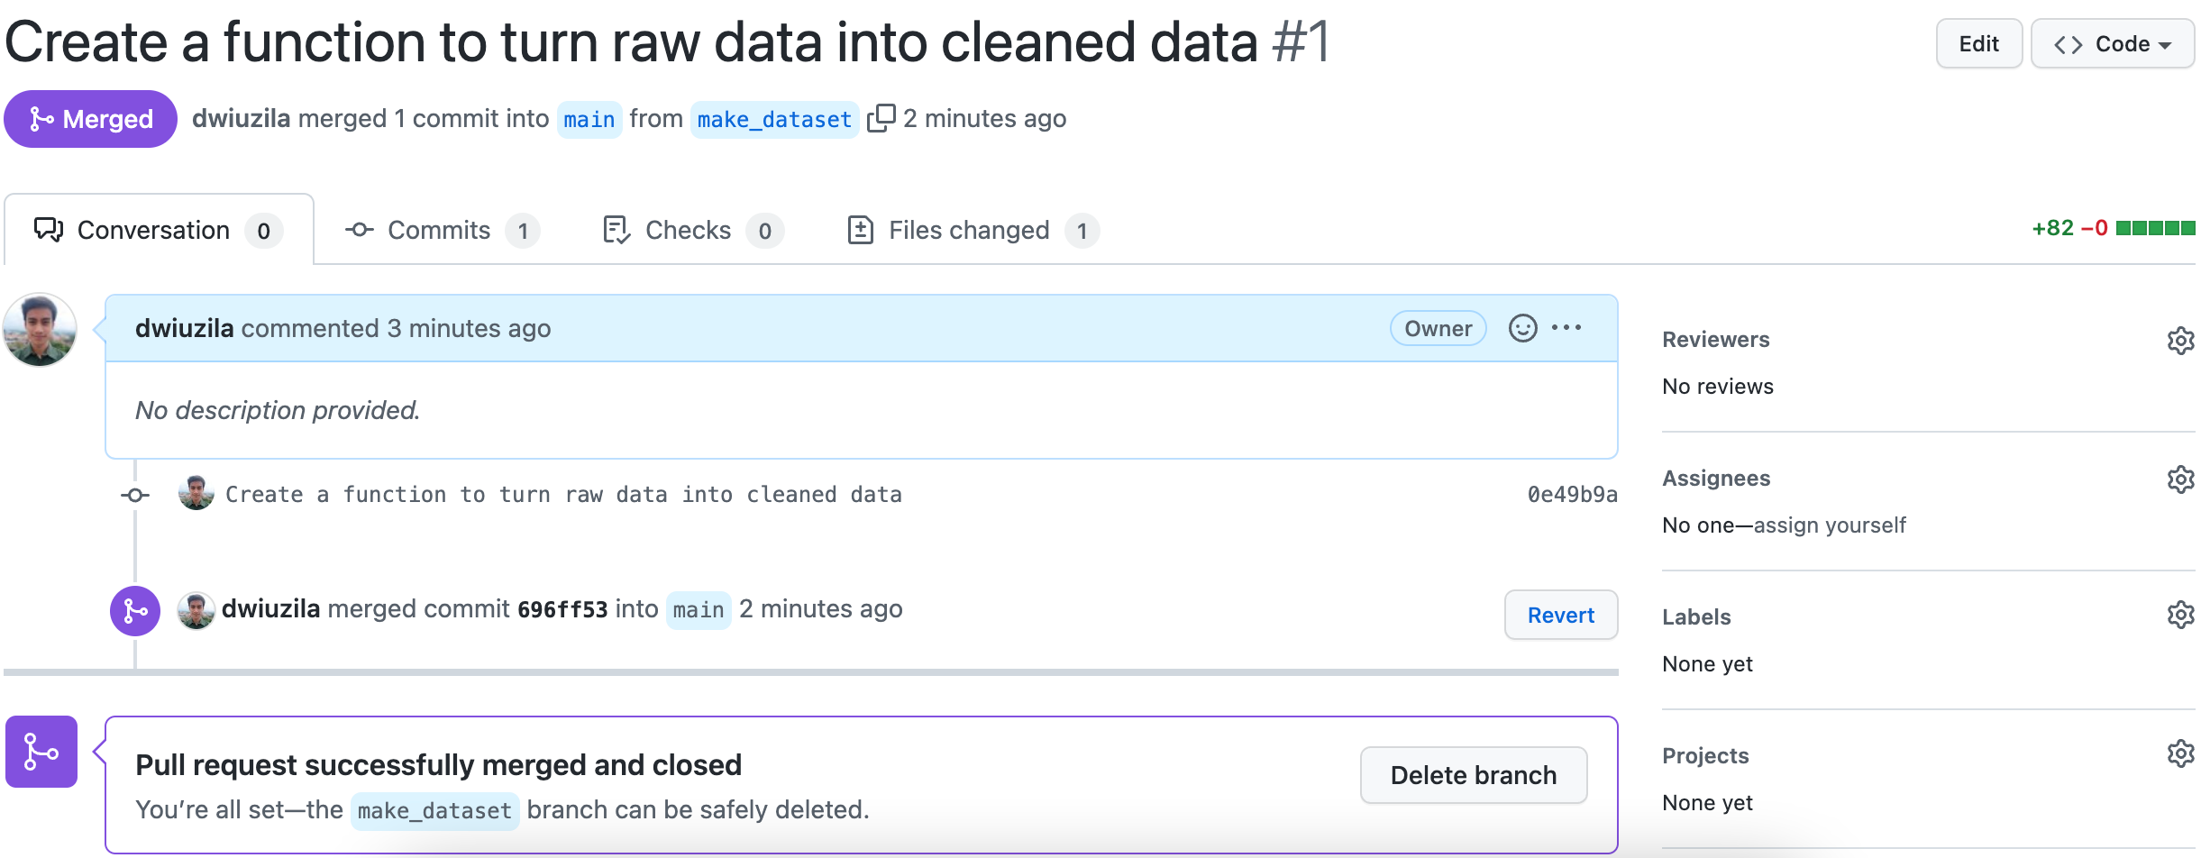This screenshot has width=2201, height=858.
Task: Open the Commits tab
Action: point(437,230)
